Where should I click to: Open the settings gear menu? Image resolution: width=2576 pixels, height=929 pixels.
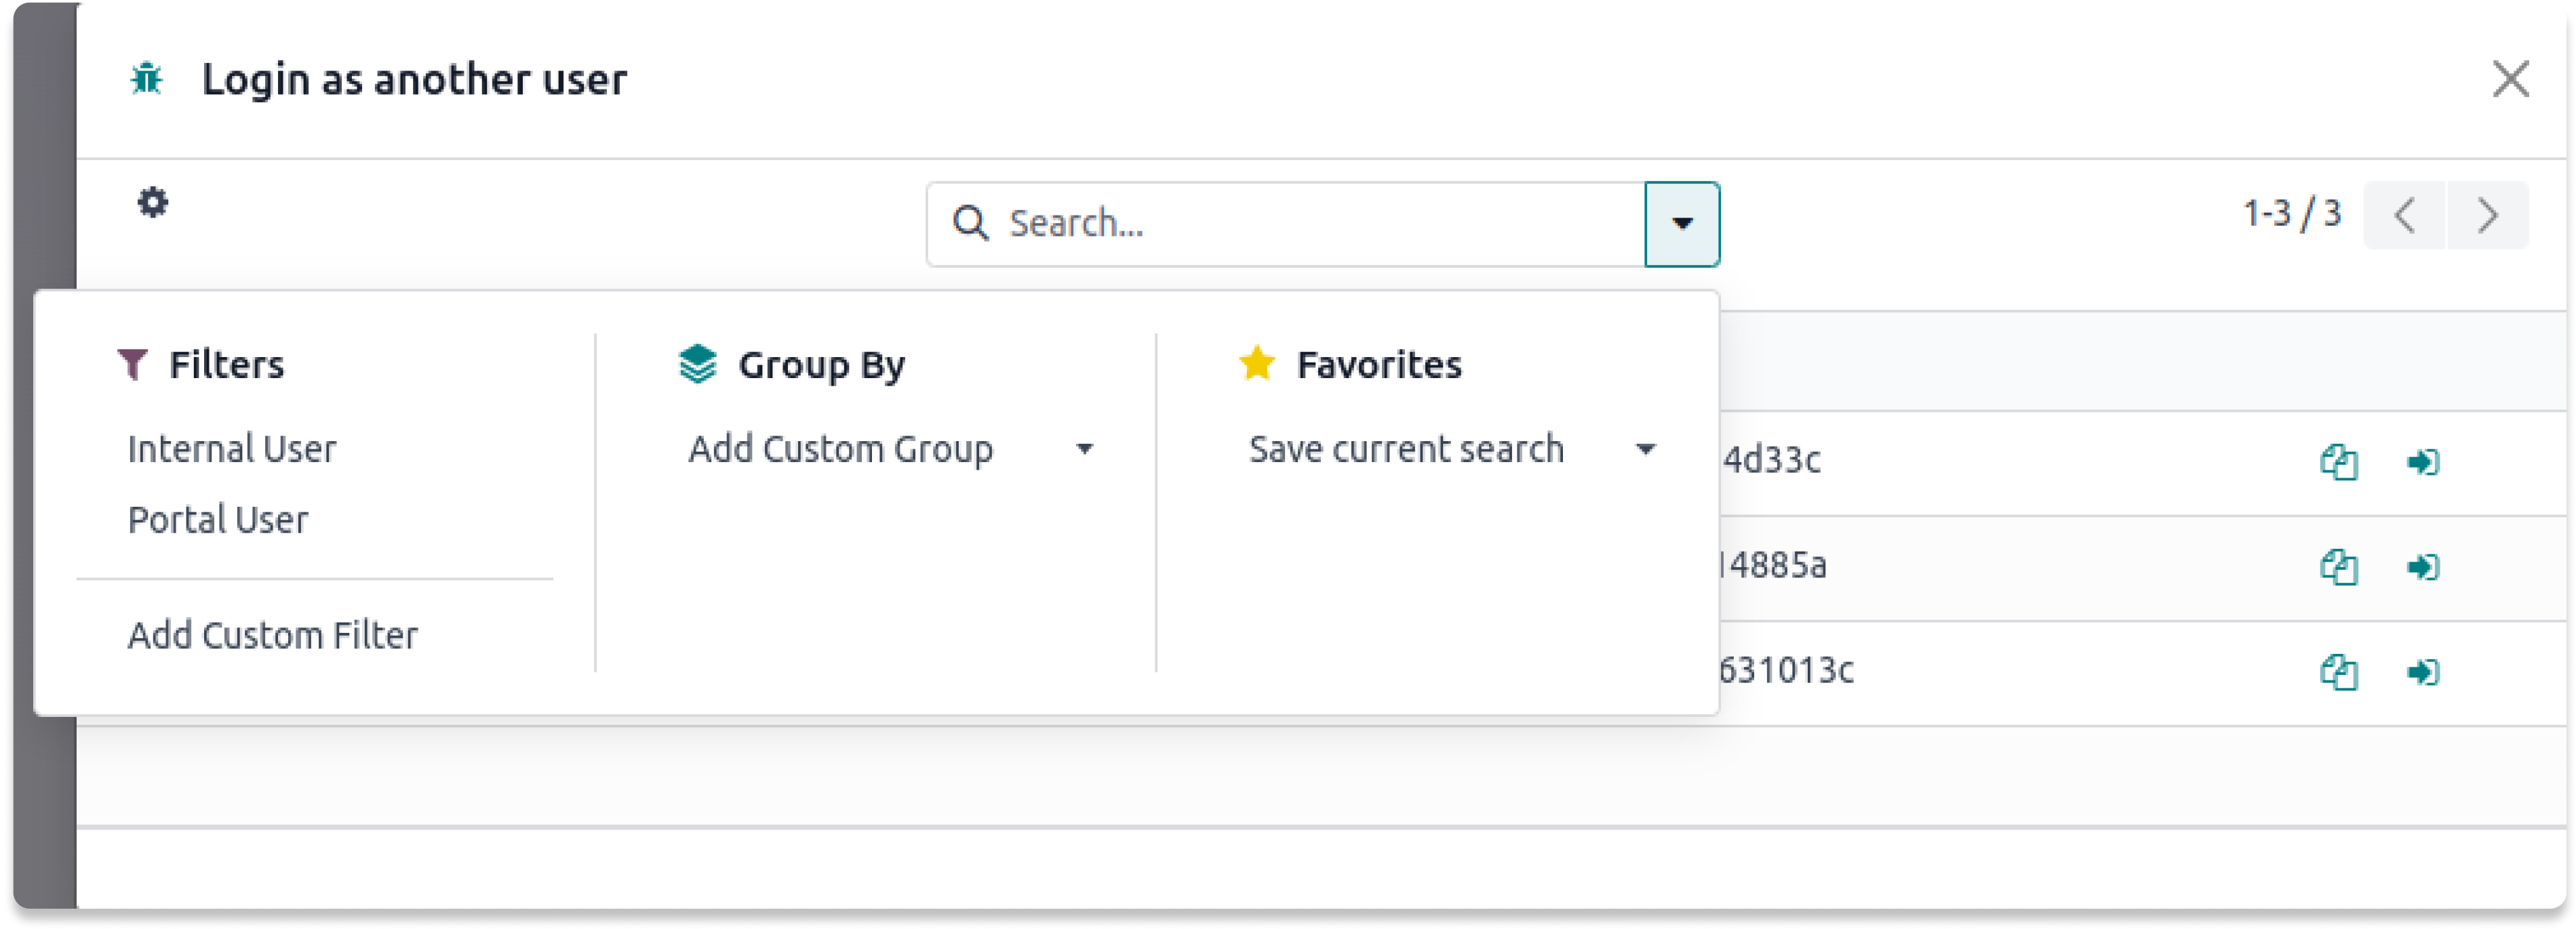point(152,203)
